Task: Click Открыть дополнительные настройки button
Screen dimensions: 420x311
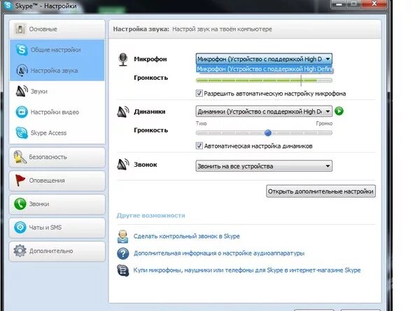Action: 321,191
